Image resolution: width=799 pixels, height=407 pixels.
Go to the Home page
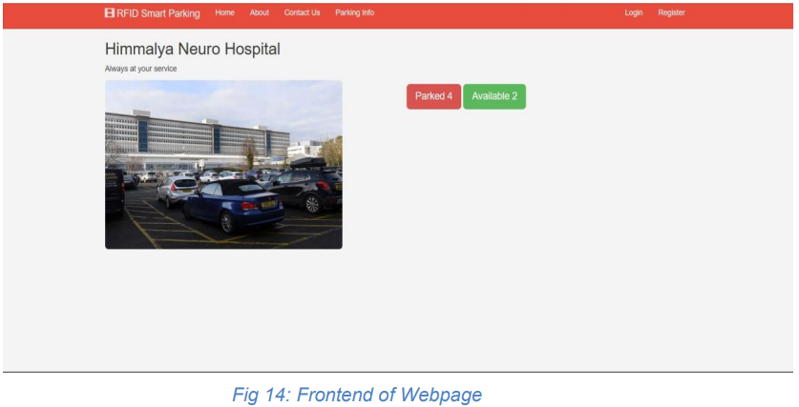(224, 12)
